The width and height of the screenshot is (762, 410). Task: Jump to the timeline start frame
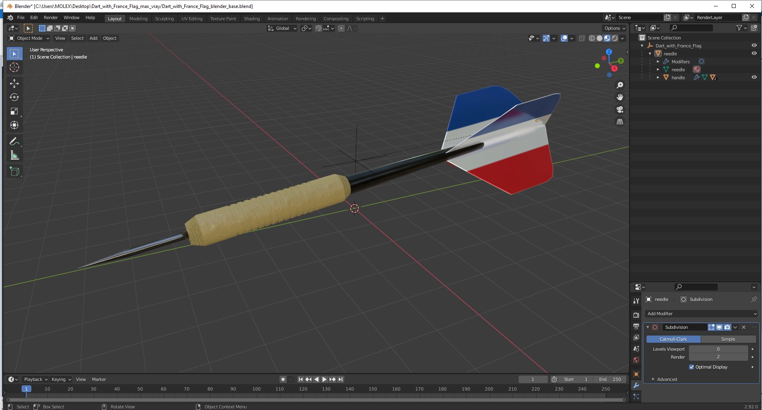[301, 379]
